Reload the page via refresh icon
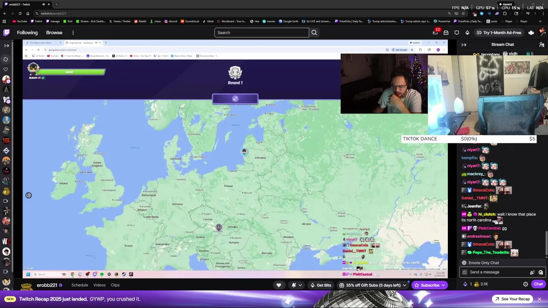Screen dimensions: 548x308 (20, 13)
